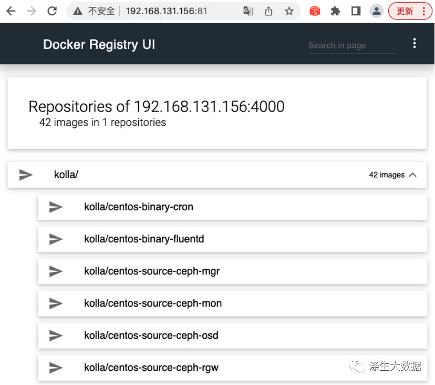Click the Repositories of 192.168.131.156:4000 heading
Viewport: 435px width, 385px height.
point(157,107)
